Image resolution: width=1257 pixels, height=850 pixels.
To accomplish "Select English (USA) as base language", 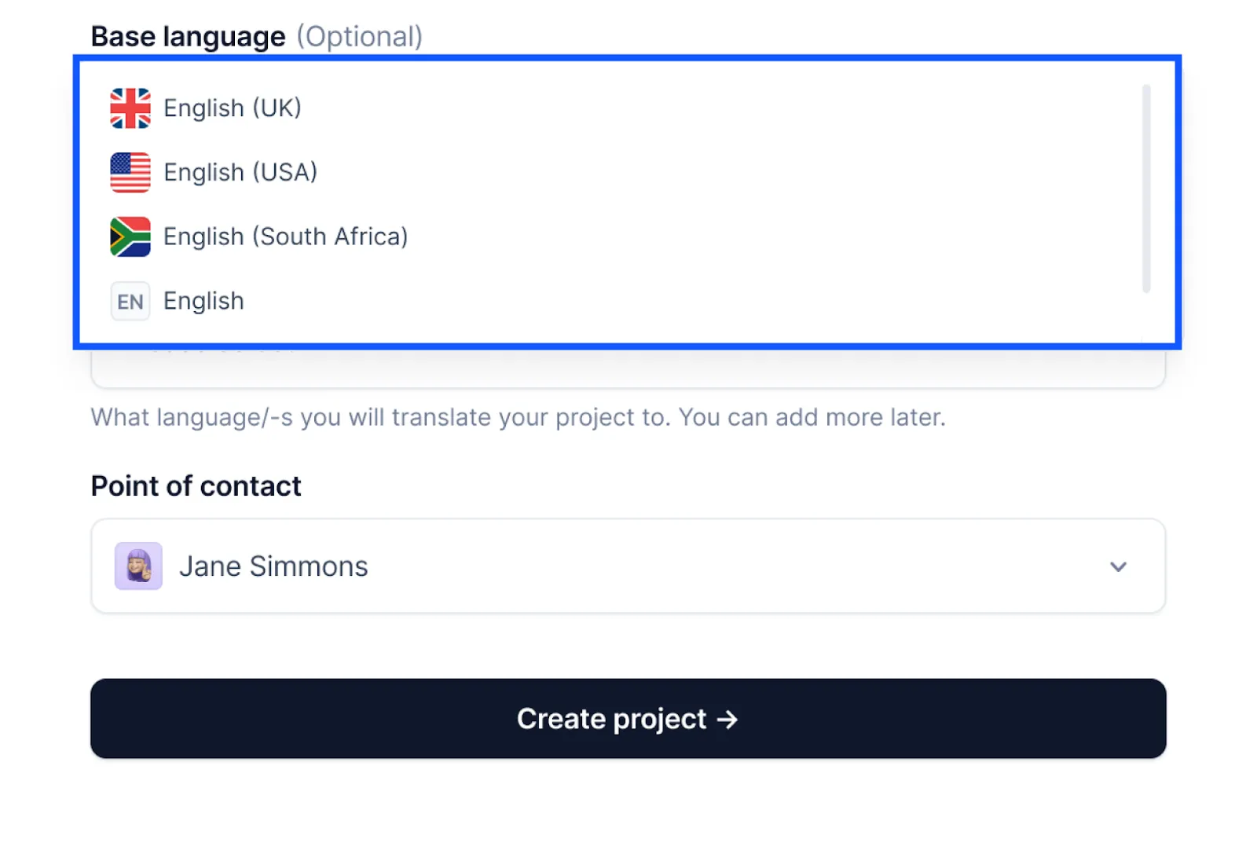I will point(240,171).
